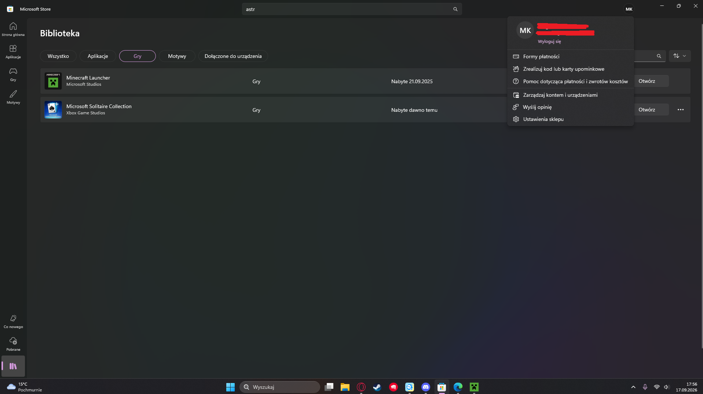Show hidden system tray icons
This screenshot has height=394, width=703.
(x=633, y=387)
